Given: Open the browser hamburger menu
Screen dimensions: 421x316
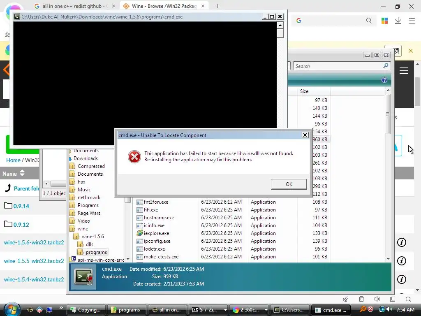Looking at the screenshot, I should (412, 21).
